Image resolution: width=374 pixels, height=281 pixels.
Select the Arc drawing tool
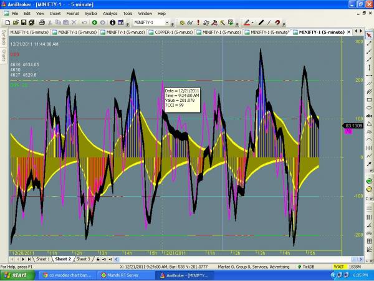coord(369,140)
